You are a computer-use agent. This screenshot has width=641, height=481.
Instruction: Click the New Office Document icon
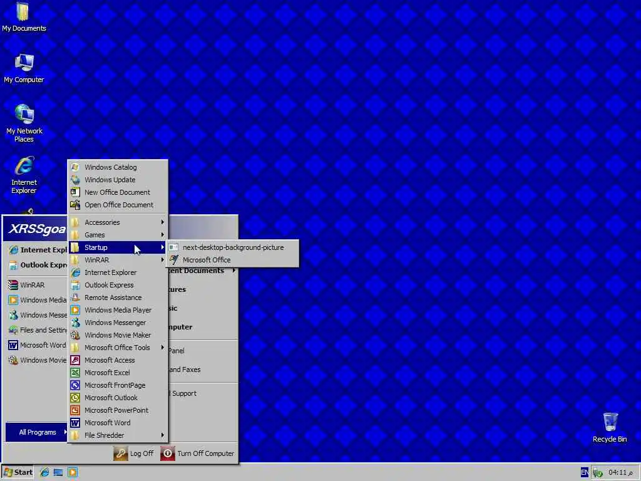[x=75, y=192]
